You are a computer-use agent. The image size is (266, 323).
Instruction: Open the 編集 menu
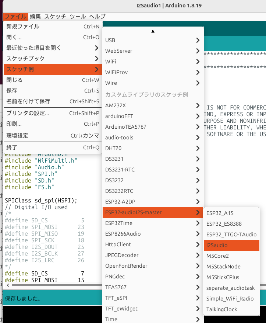click(35, 17)
